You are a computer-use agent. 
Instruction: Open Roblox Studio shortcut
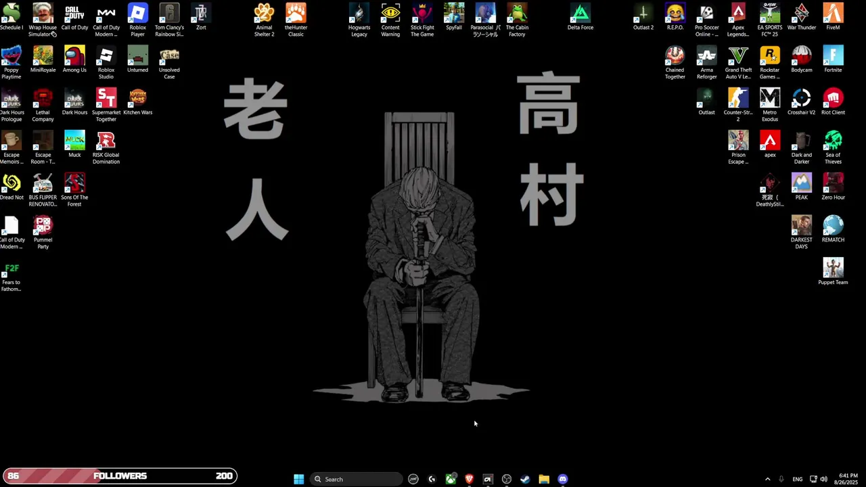pyautogui.click(x=106, y=63)
